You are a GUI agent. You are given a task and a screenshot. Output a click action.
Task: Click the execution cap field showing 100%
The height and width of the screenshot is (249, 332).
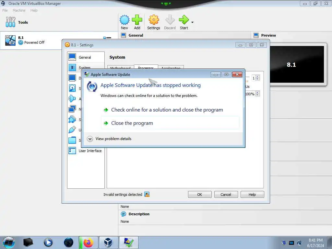[250, 94]
